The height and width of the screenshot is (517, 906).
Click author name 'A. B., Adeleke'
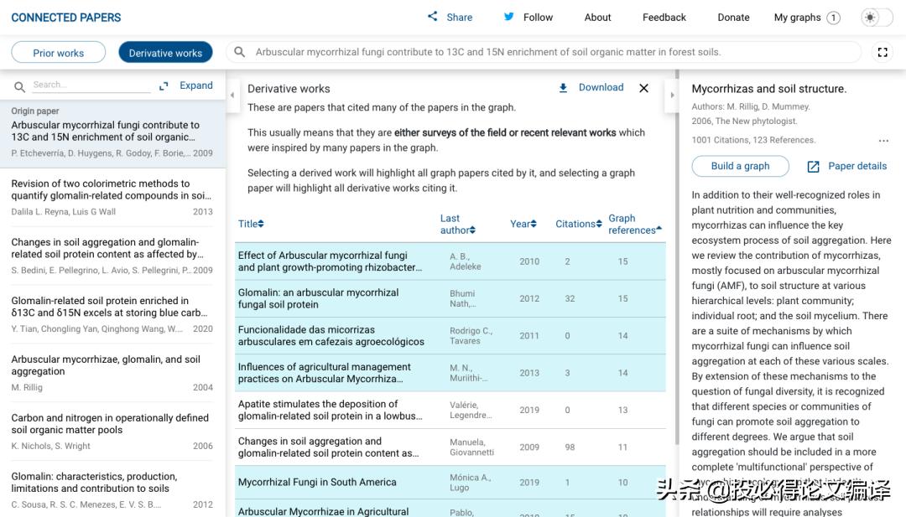point(465,261)
